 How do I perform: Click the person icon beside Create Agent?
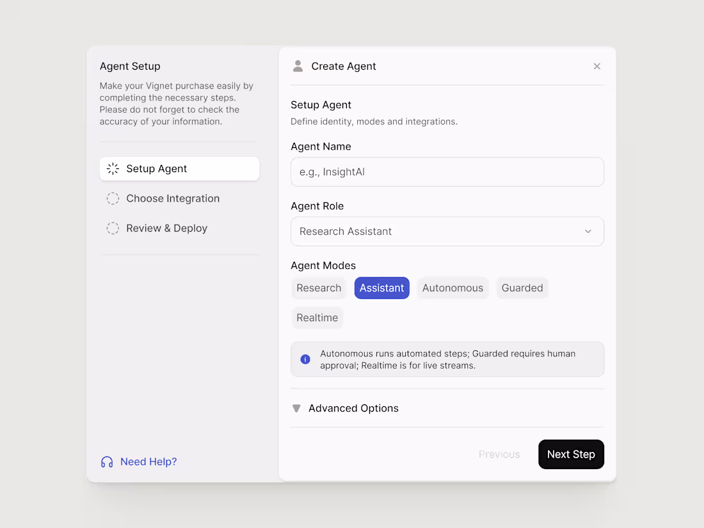point(298,65)
